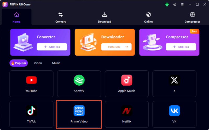Image resolution: width=209 pixels, height=130 pixels.
Task: Click the Converter card computer illustration
Action: tap(23, 42)
